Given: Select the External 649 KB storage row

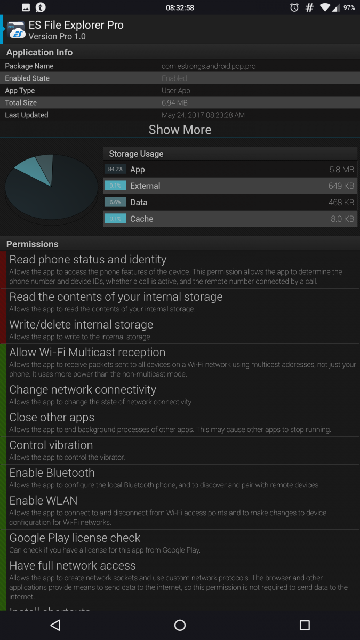Looking at the screenshot, I should pos(230,186).
